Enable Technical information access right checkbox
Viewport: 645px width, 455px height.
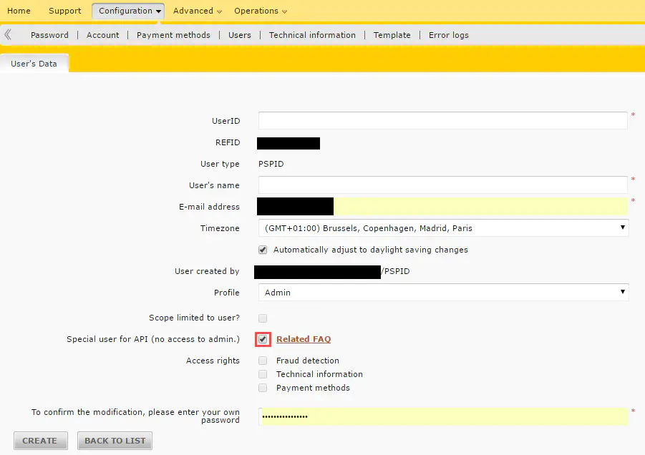(x=263, y=374)
